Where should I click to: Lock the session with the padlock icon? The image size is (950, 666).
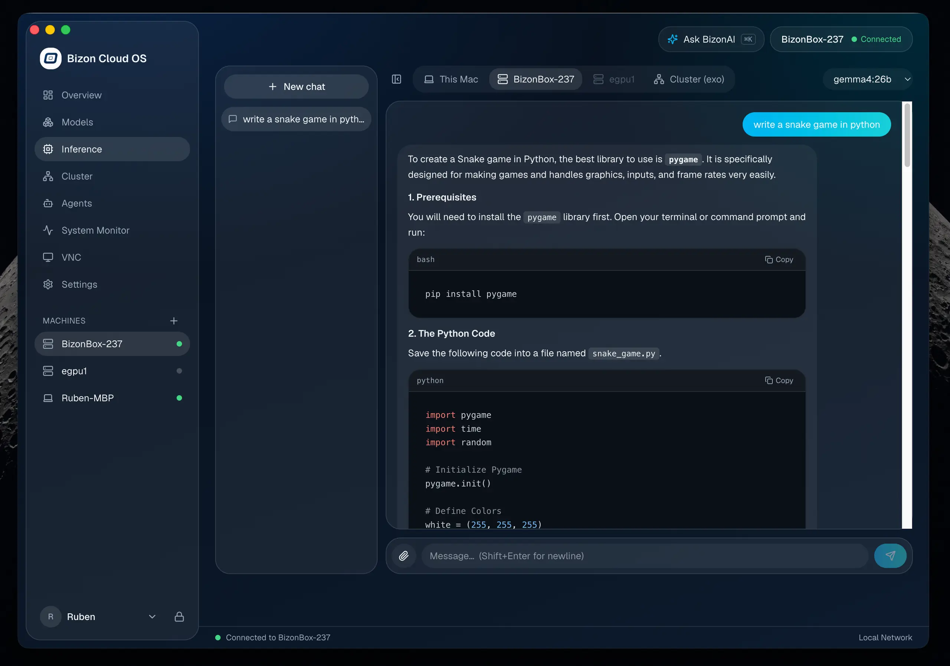click(x=179, y=616)
